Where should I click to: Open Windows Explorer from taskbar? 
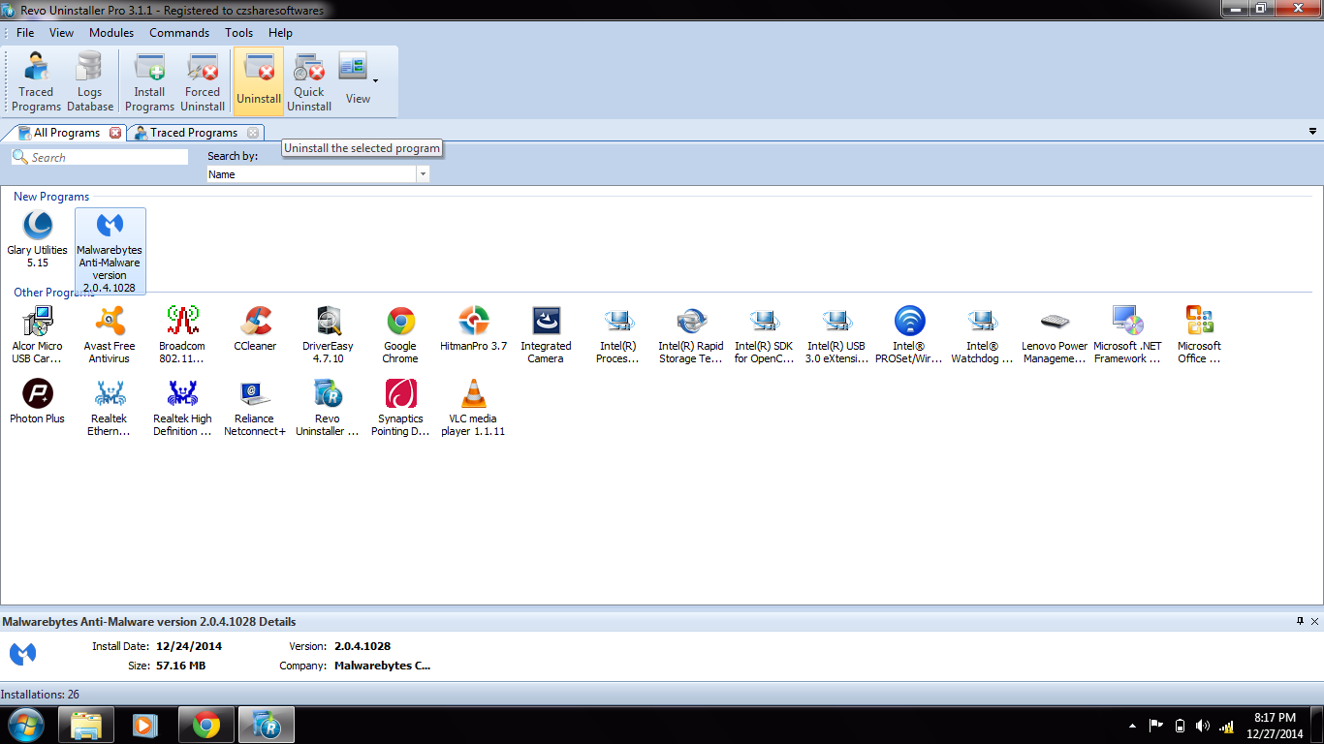(x=86, y=725)
